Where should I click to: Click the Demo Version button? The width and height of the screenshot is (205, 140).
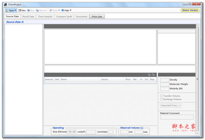(x=190, y=10)
